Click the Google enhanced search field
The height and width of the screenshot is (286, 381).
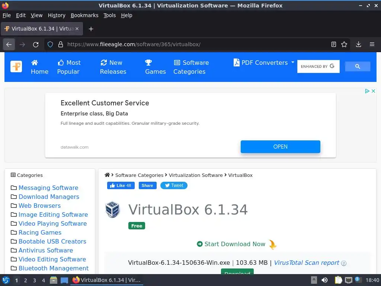[318, 66]
